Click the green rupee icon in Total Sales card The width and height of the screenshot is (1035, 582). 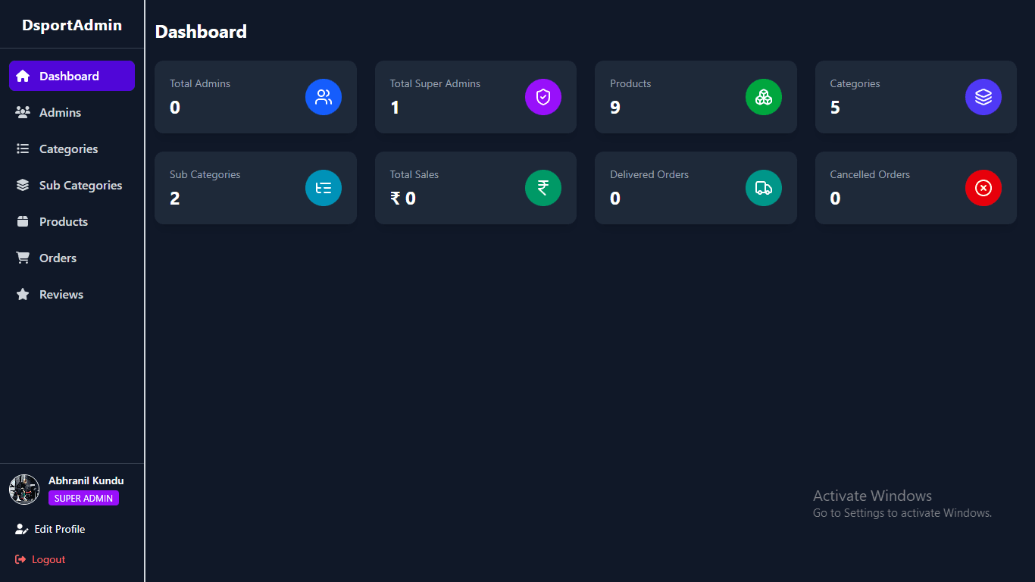click(543, 188)
